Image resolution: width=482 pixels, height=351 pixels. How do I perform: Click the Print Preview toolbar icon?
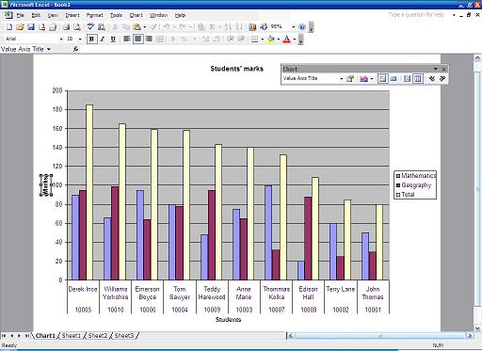[76, 27]
